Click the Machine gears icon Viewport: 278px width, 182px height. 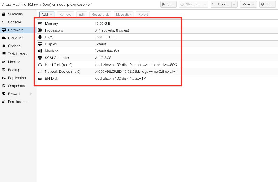point(40,51)
